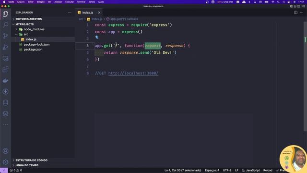
Task: Toggle the bottom panel layout button
Action: click(x=295, y=6)
